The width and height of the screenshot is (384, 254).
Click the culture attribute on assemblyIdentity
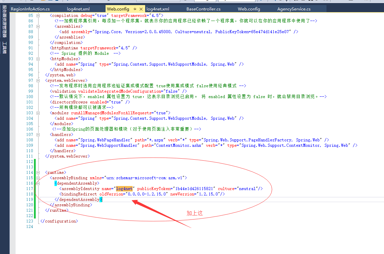click(x=226, y=189)
